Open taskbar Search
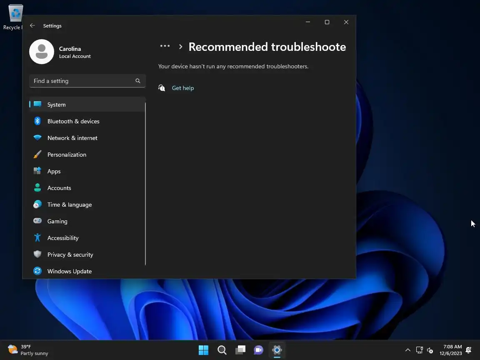 (222, 350)
